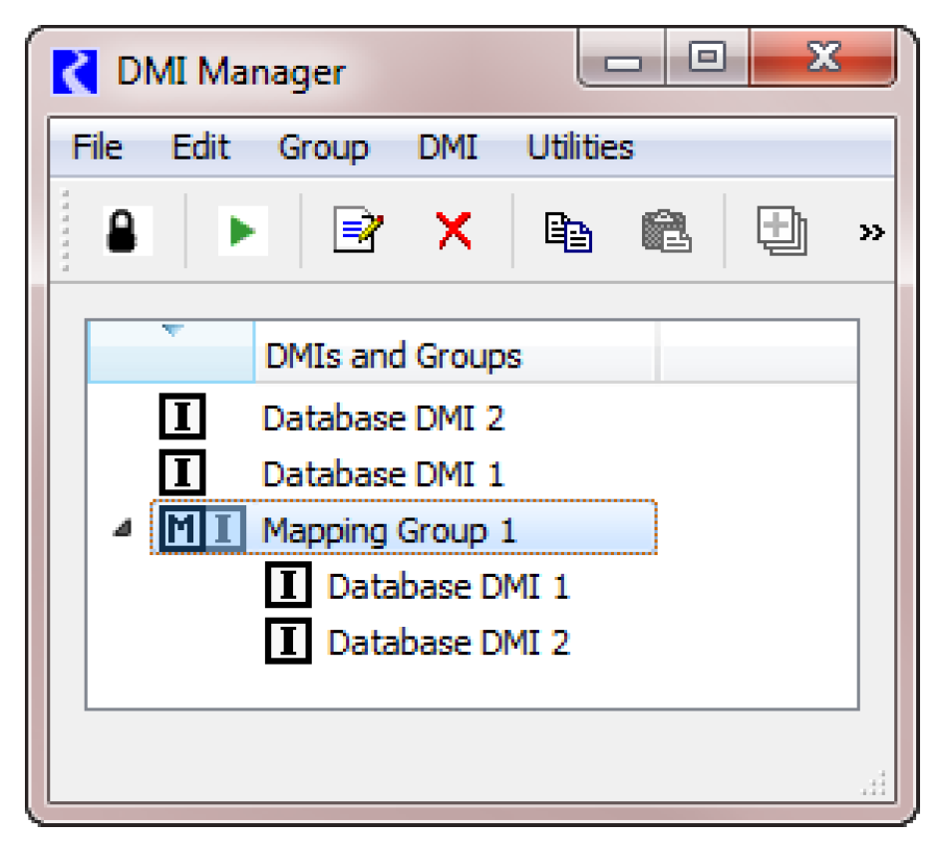The width and height of the screenshot is (943, 851).
Task: Collapse the Mapping Group 1 tree node
Action: [123, 528]
